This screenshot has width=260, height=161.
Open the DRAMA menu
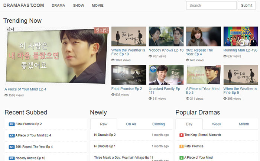58,6
